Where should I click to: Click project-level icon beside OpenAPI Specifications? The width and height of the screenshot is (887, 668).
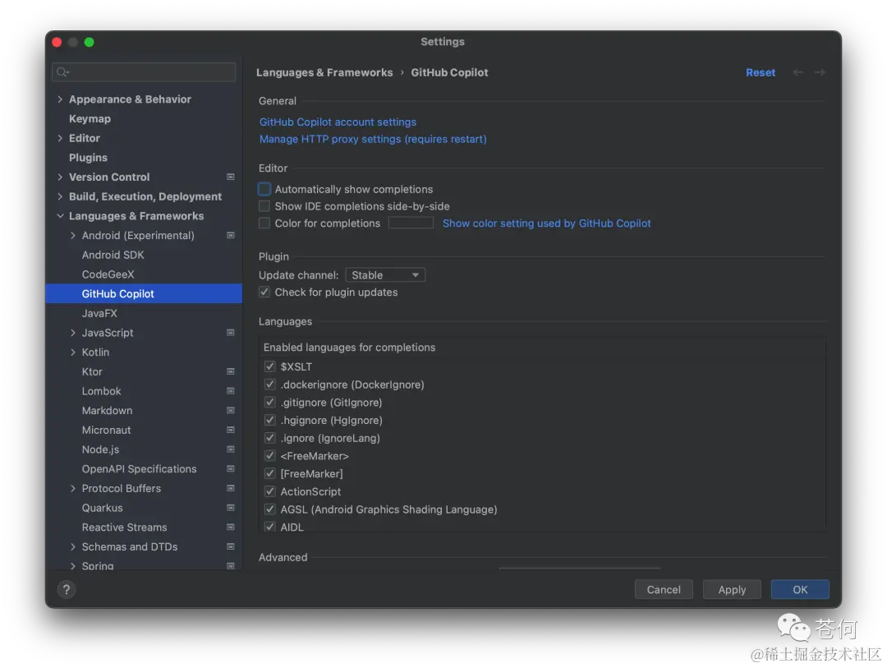[x=231, y=468]
